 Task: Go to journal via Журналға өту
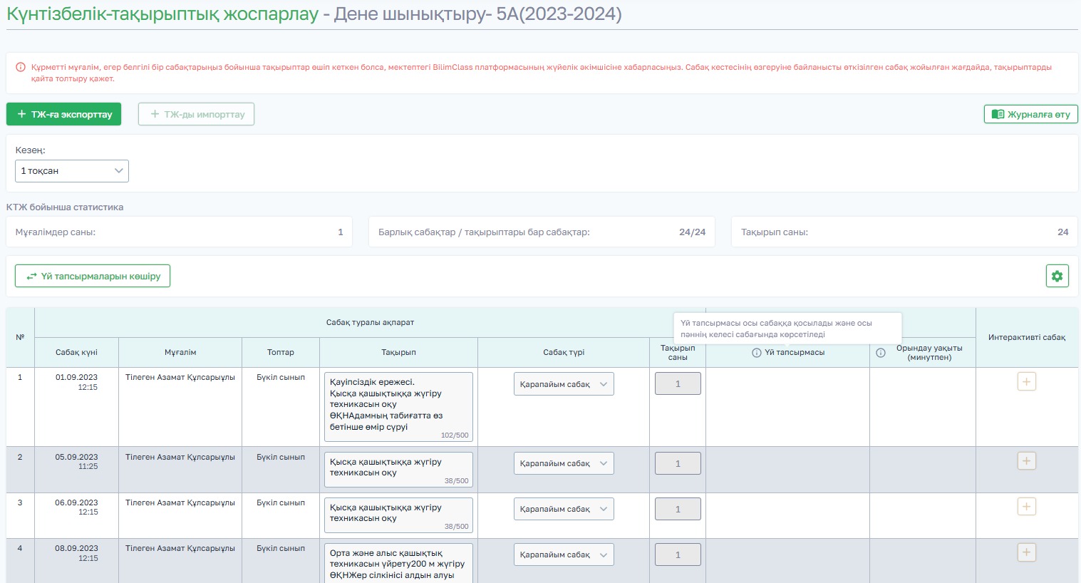coord(1030,114)
